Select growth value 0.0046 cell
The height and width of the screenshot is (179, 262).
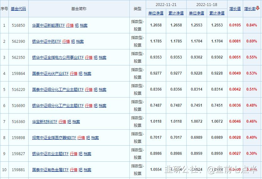235,122
